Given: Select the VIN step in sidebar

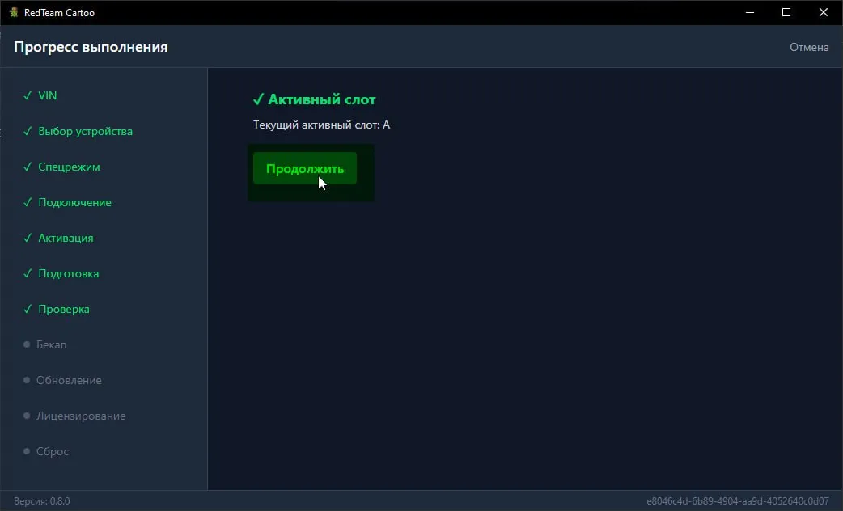Looking at the screenshot, I should click(x=47, y=95).
